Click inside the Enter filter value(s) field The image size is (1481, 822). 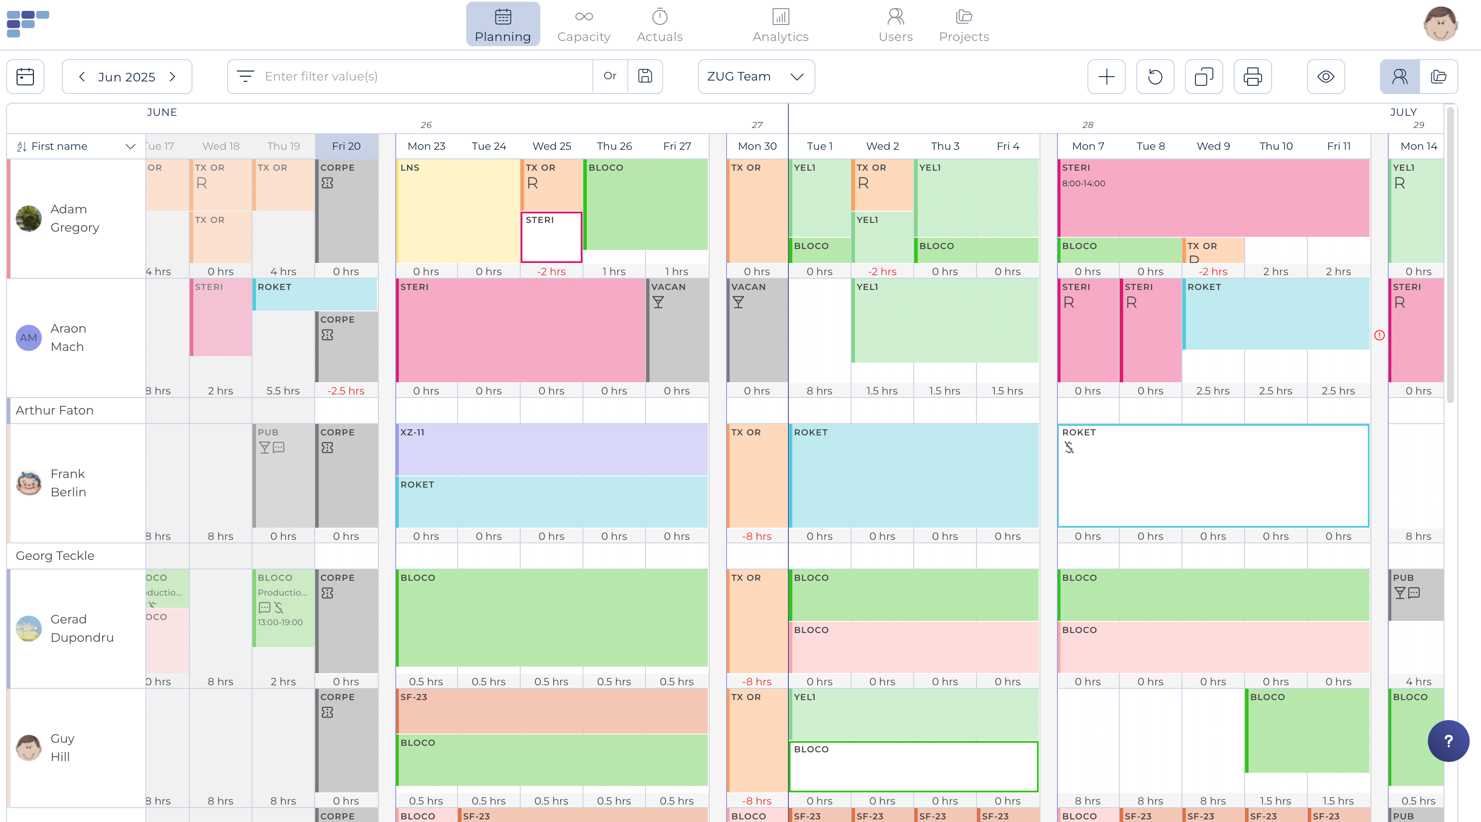(x=402, y=77)
